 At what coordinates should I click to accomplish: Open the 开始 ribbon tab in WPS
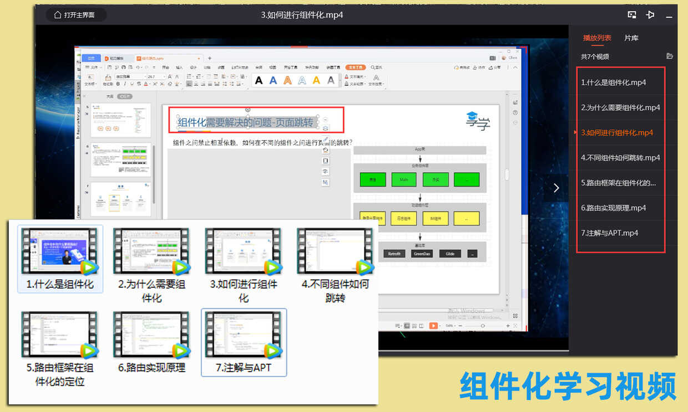[x=165, y=67]
